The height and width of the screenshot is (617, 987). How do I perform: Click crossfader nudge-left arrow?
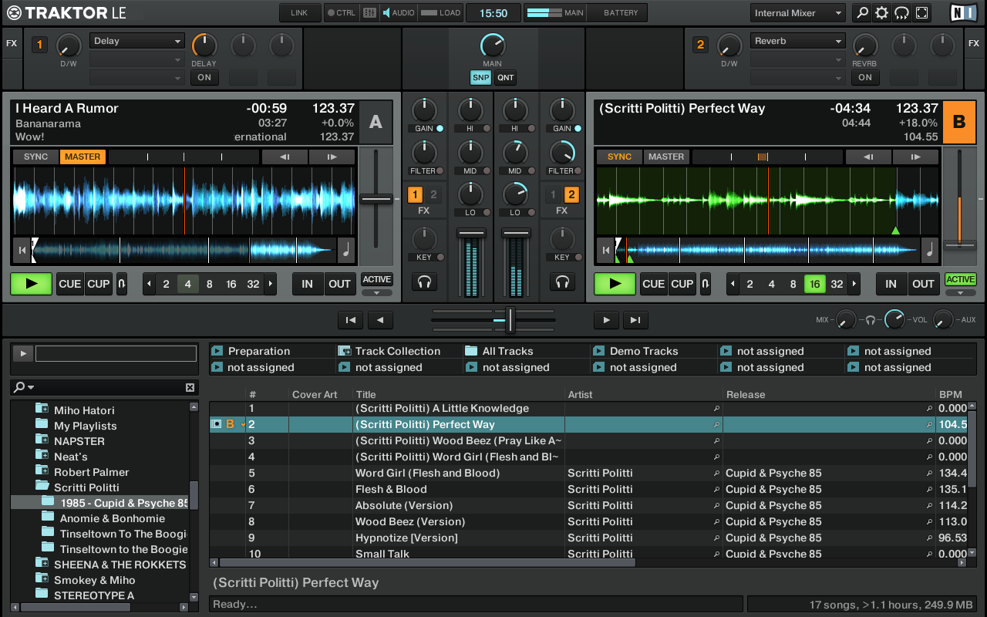click(380, 320)
